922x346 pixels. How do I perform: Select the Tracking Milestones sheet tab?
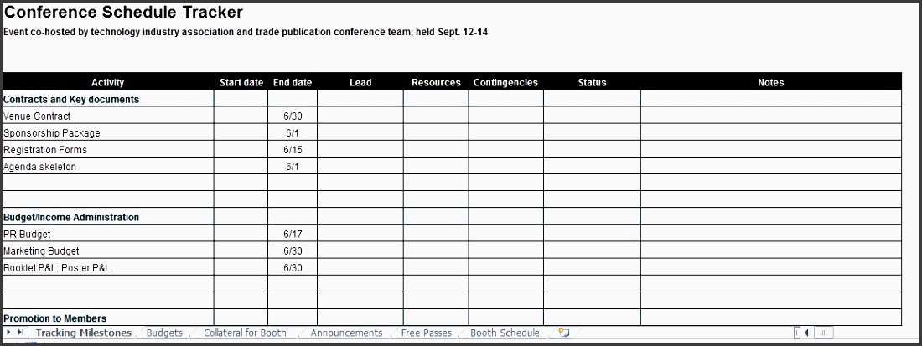(84, 333)
